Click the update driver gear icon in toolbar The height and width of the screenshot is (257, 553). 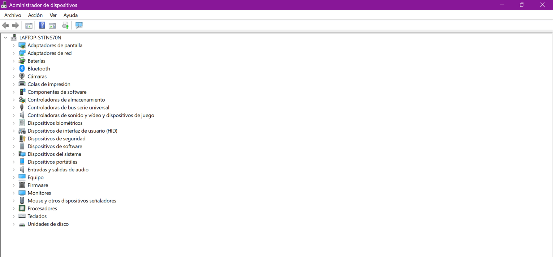coord(65,26)
